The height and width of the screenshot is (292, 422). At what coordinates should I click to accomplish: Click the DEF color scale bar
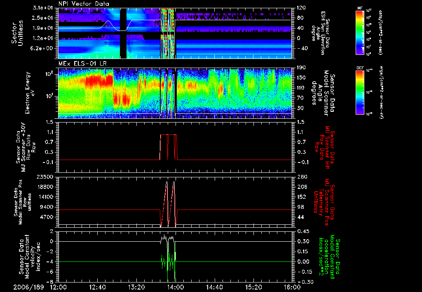[360, 92]
